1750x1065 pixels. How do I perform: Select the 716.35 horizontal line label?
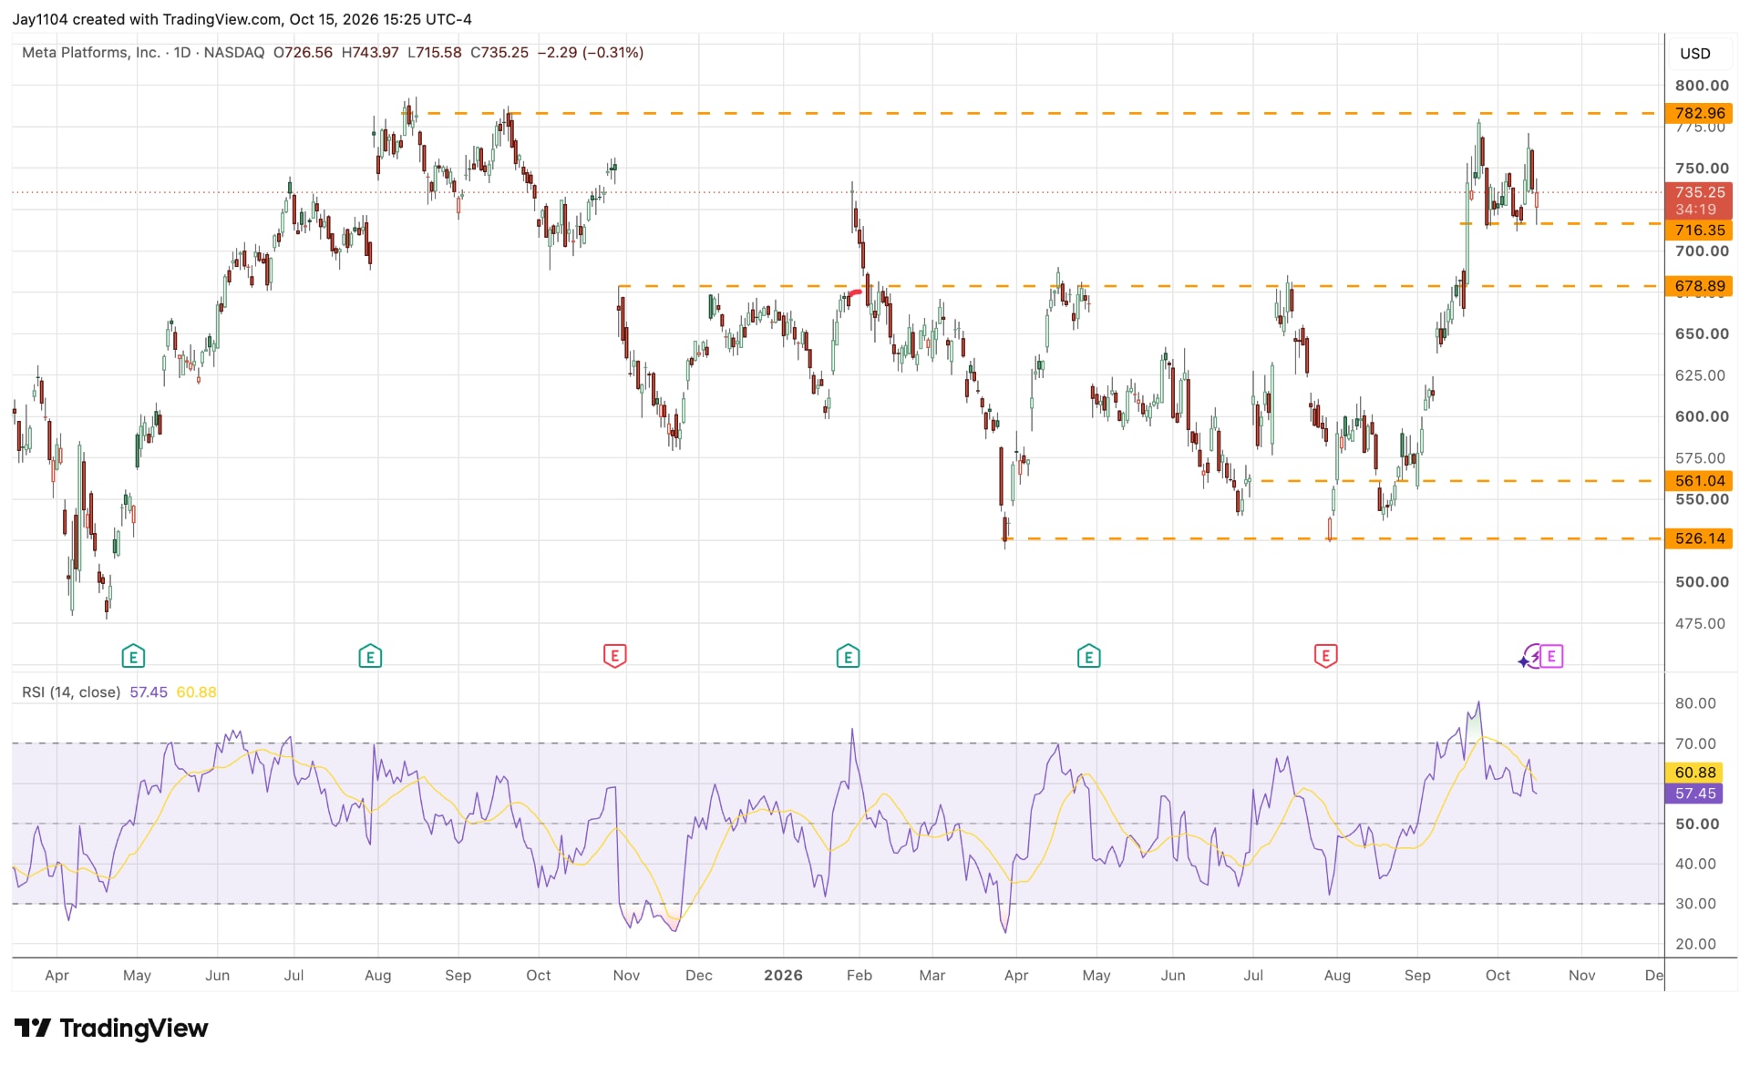(1700, 230)
